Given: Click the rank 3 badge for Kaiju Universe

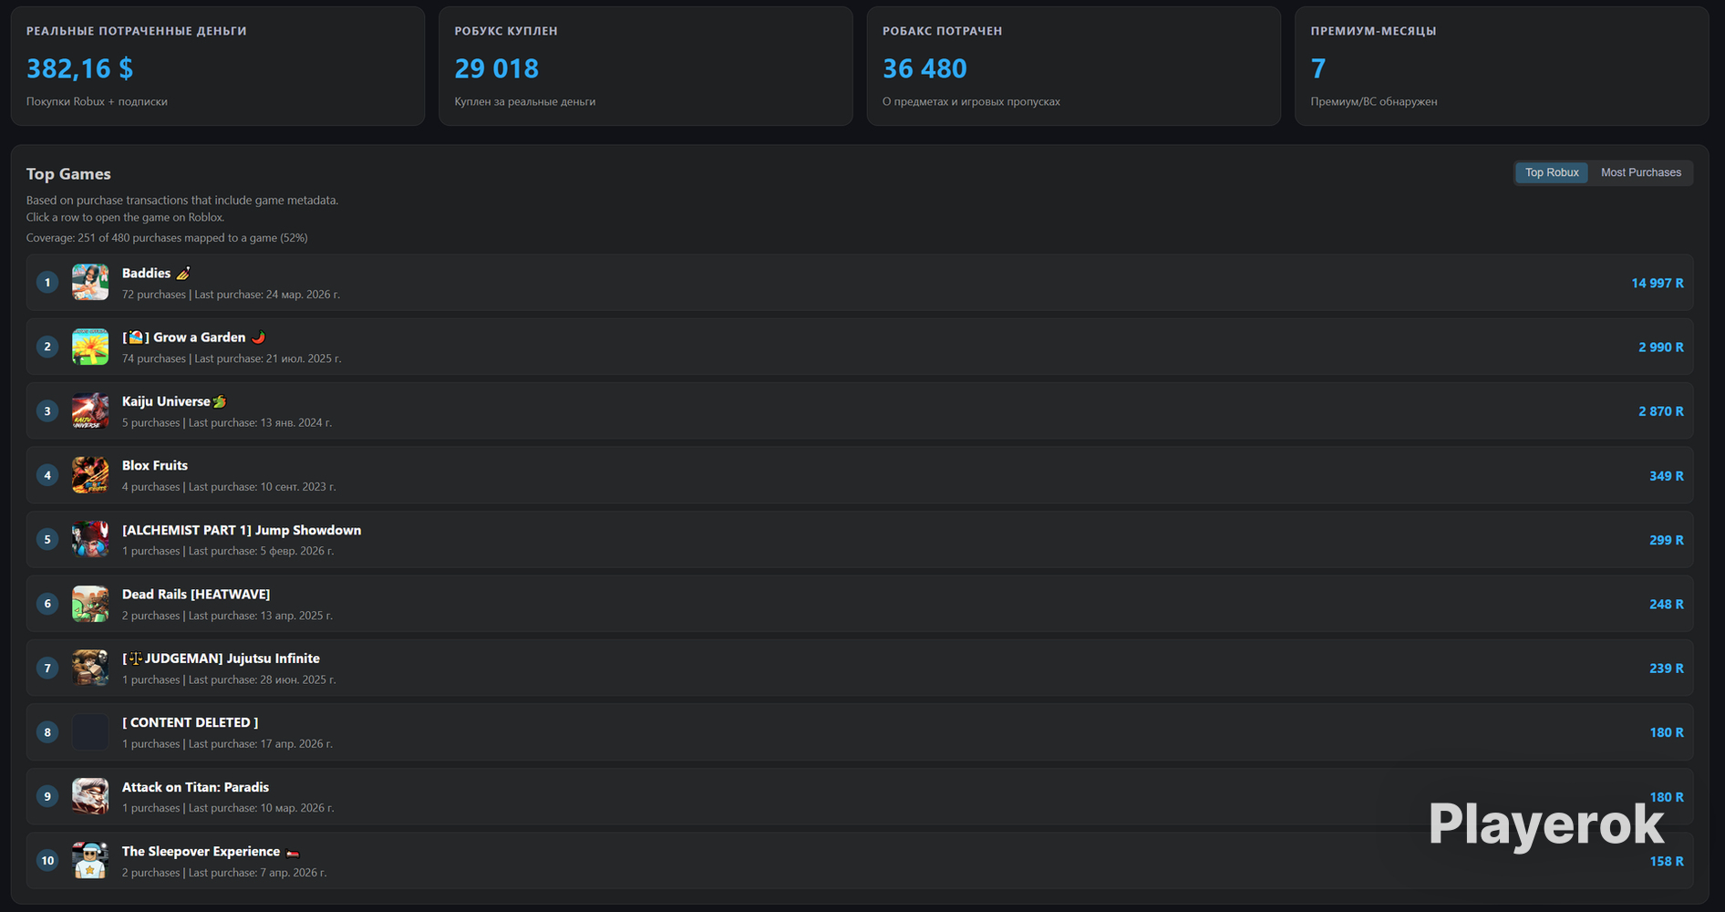Looking at the screenshot, I should pos(47,411).
